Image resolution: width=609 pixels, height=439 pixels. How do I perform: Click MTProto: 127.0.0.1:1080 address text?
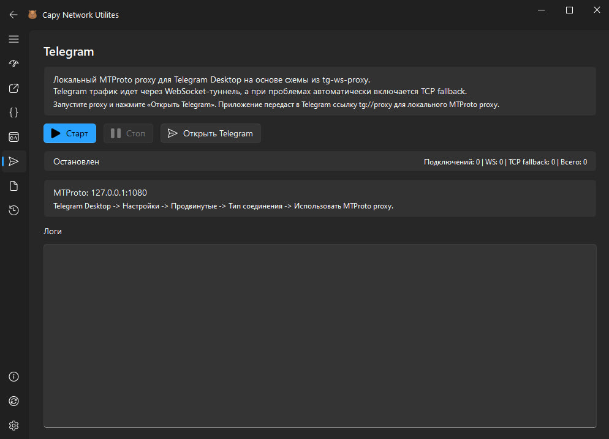coord(100,193)
